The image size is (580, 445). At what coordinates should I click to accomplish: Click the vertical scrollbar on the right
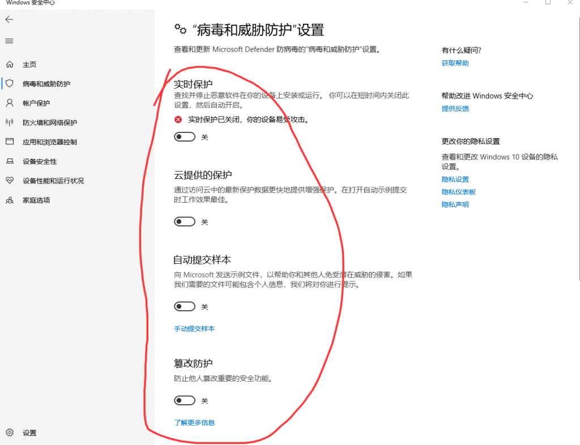pyautogui.click(x=579, y=148)
